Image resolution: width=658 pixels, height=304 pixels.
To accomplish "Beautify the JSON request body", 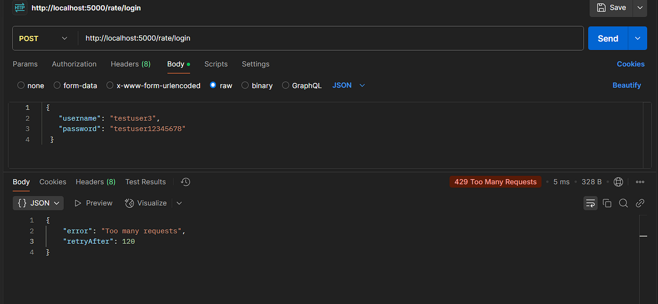I will click(627, 85).
